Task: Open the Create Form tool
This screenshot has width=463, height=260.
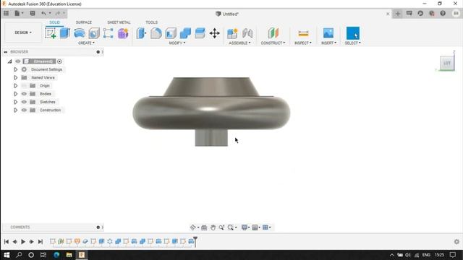Action: pyautogui.click(x=123, y=33)
